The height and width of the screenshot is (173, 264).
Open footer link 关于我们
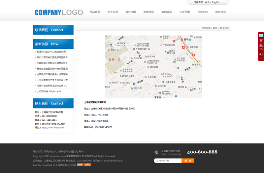(48, 152)
